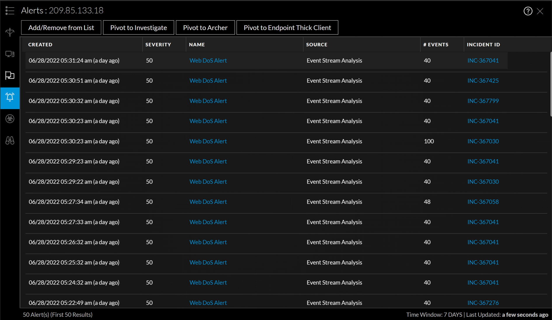552x320 pixels.
Task: Open the help question-mark icon
Action: pos(528,11)
